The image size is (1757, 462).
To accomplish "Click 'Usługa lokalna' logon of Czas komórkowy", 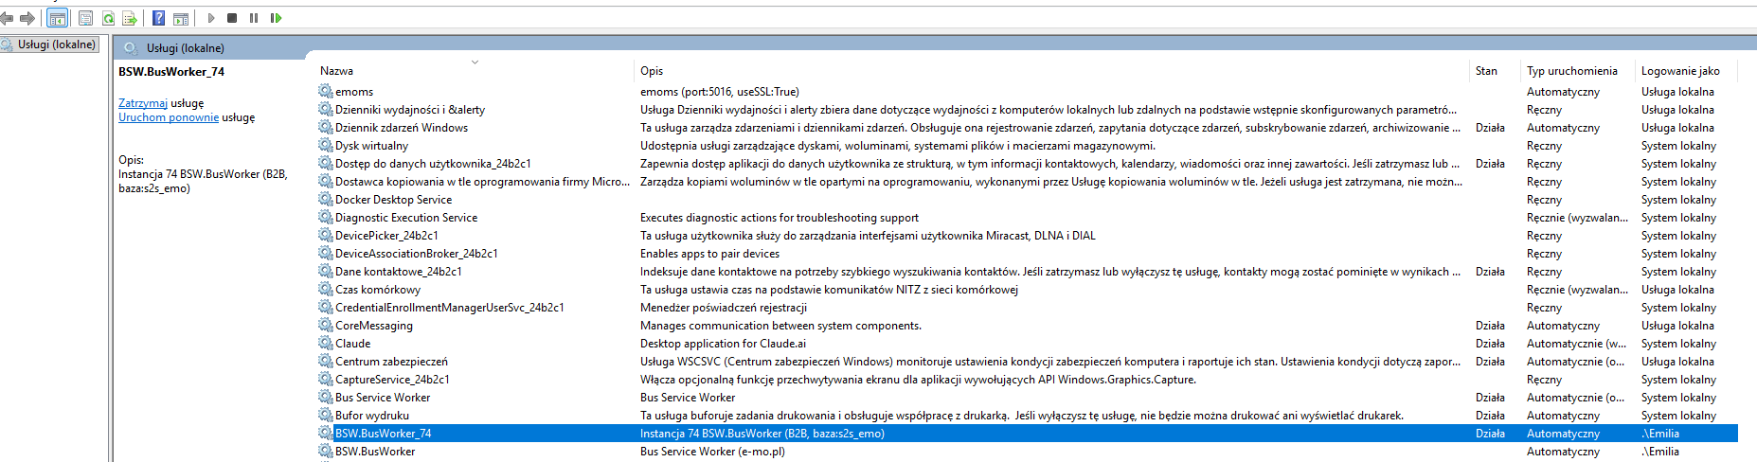I will click(x=1677, y=290).
